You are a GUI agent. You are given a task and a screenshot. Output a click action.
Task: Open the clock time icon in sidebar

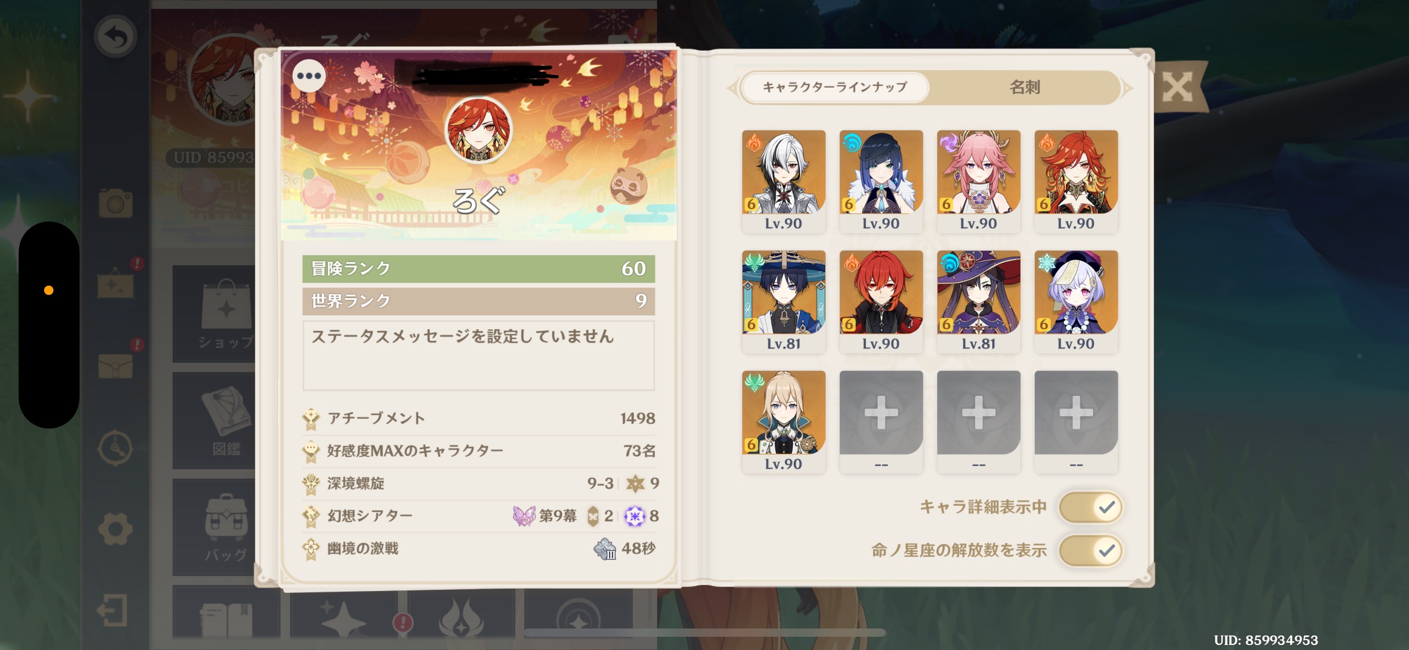115,448
